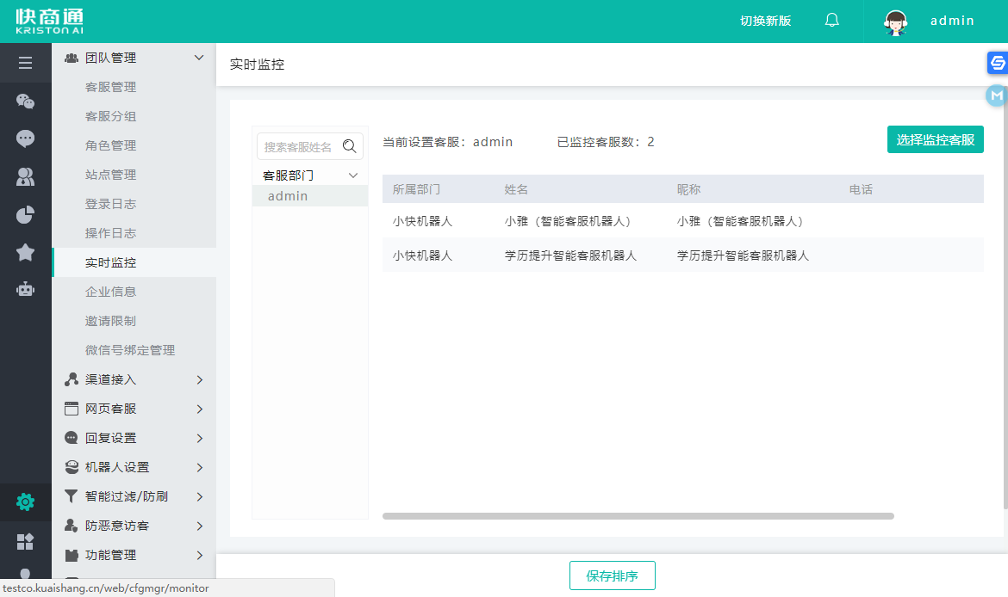Open the visitors people icon in sidebar

pos(25,176)
